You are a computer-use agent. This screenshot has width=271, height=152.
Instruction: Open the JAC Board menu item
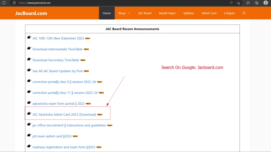(x=145, y=13)
